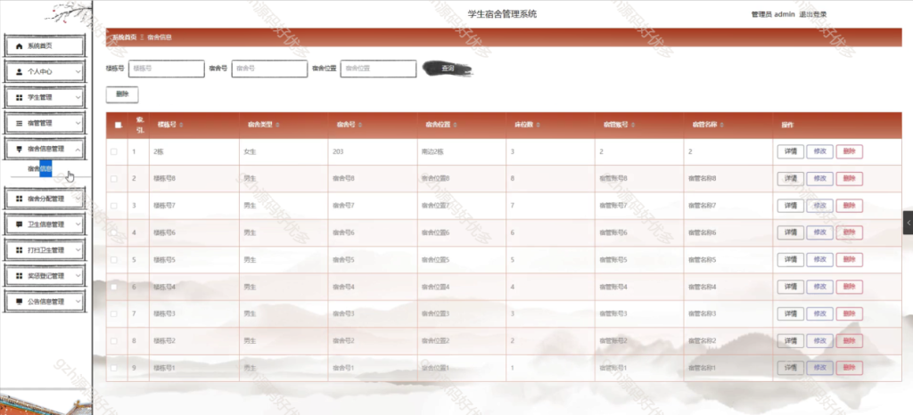Expand the 奖惩登记管理 menu chevron

pyautogui.click(x=78, y=276)
